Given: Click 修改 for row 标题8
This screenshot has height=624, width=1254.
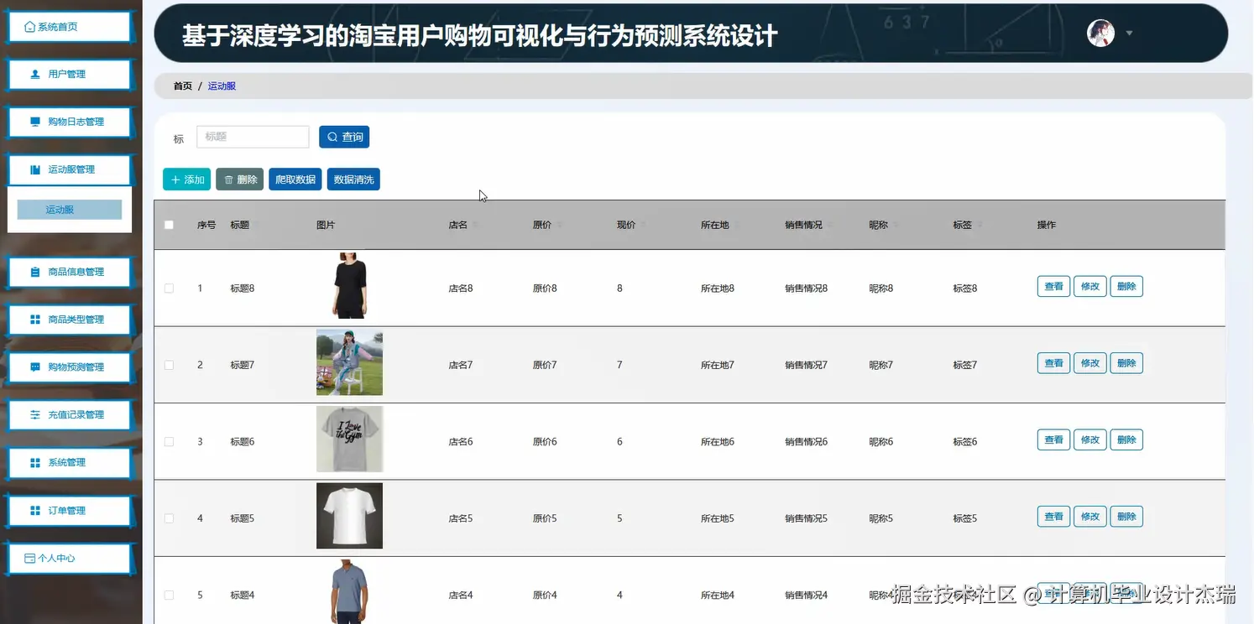Looking at the screenshot, I should point(1089,287).
